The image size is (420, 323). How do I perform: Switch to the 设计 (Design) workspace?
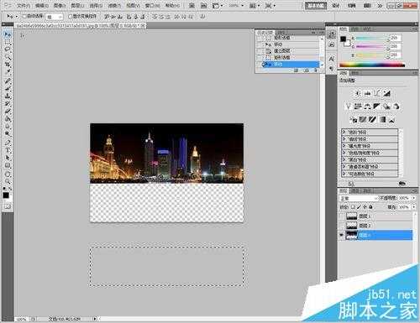coord(336,5)
